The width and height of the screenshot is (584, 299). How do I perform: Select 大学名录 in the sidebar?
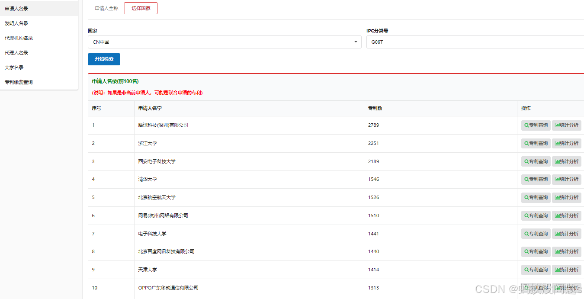point(39,68)
